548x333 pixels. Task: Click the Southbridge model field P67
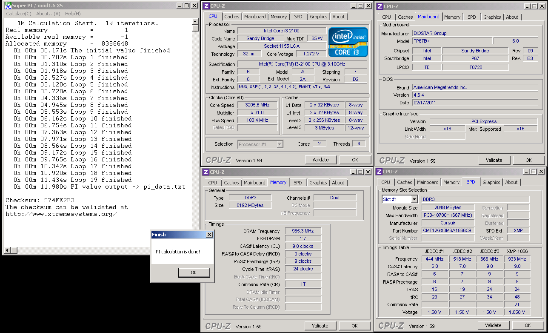[475, 58]
